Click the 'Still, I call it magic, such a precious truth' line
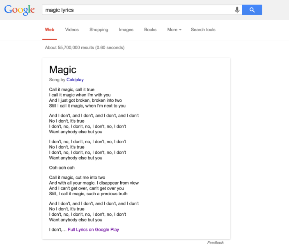The image size is (289, 249). (x=88, y=194)
